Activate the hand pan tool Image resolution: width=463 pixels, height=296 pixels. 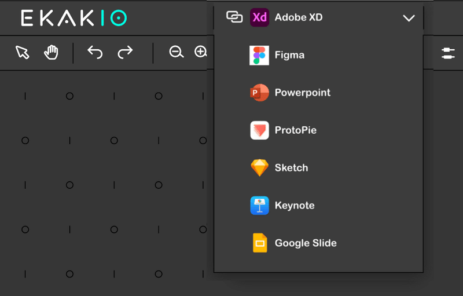tap(51, 53)
